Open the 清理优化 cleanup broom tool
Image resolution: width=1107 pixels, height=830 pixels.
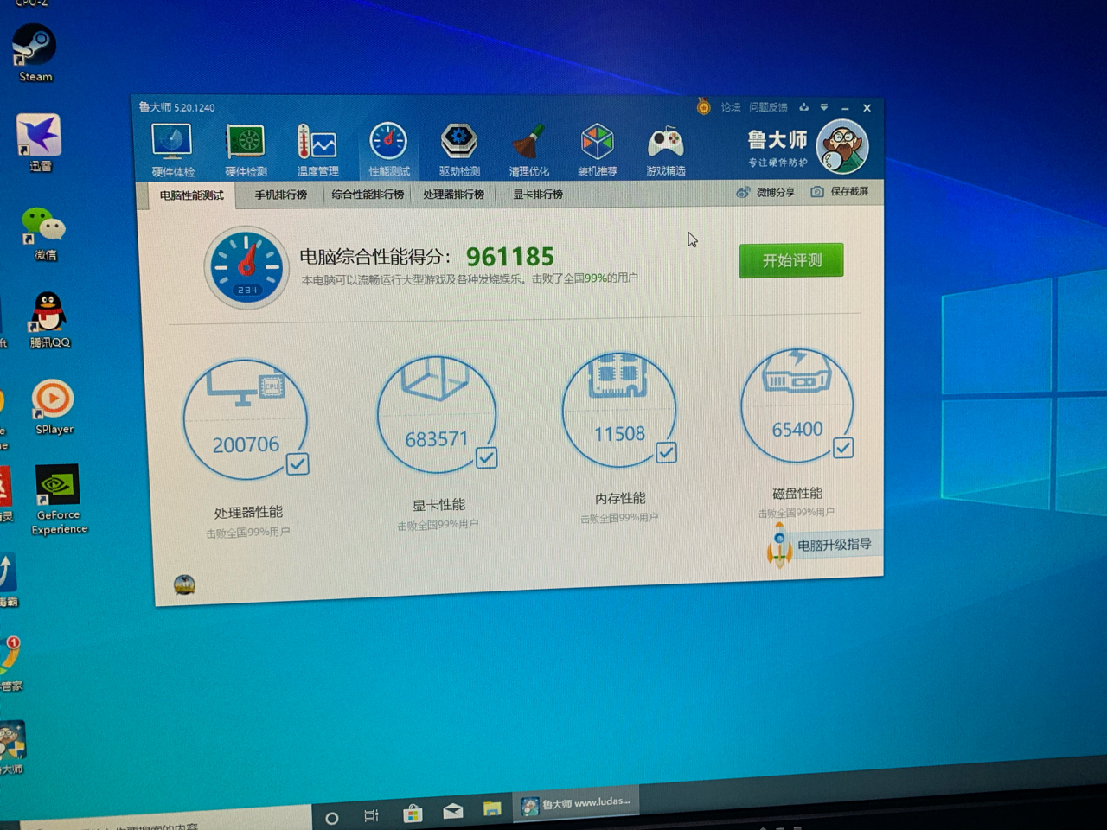point(528,150)
